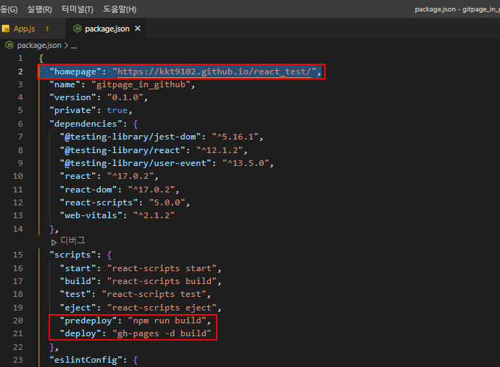
Task: Click the "gh-pages -d build" value
Action: coord(162,333)
